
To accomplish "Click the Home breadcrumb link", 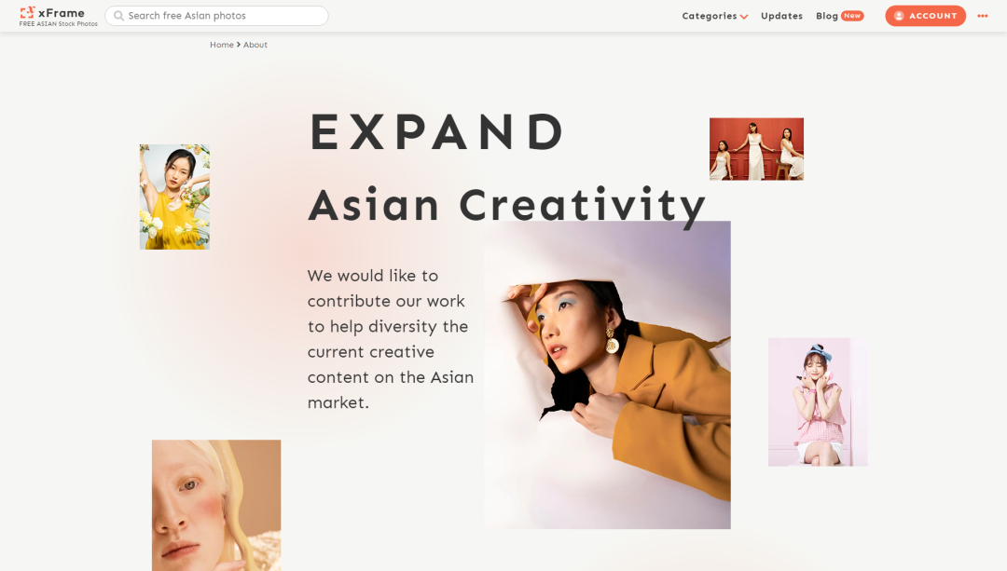I will pyautogui.click(x=222, y=45).
